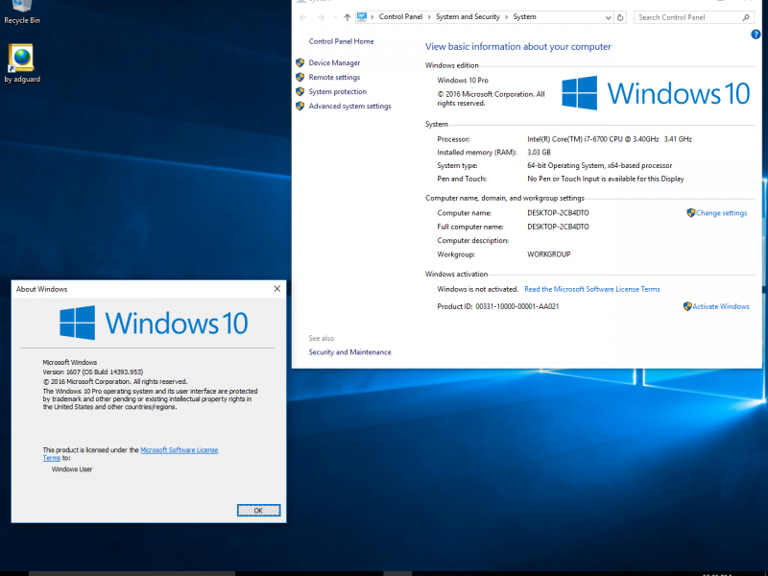Open System protection
This screenshot has height=576, width=768.
(338, 91)
